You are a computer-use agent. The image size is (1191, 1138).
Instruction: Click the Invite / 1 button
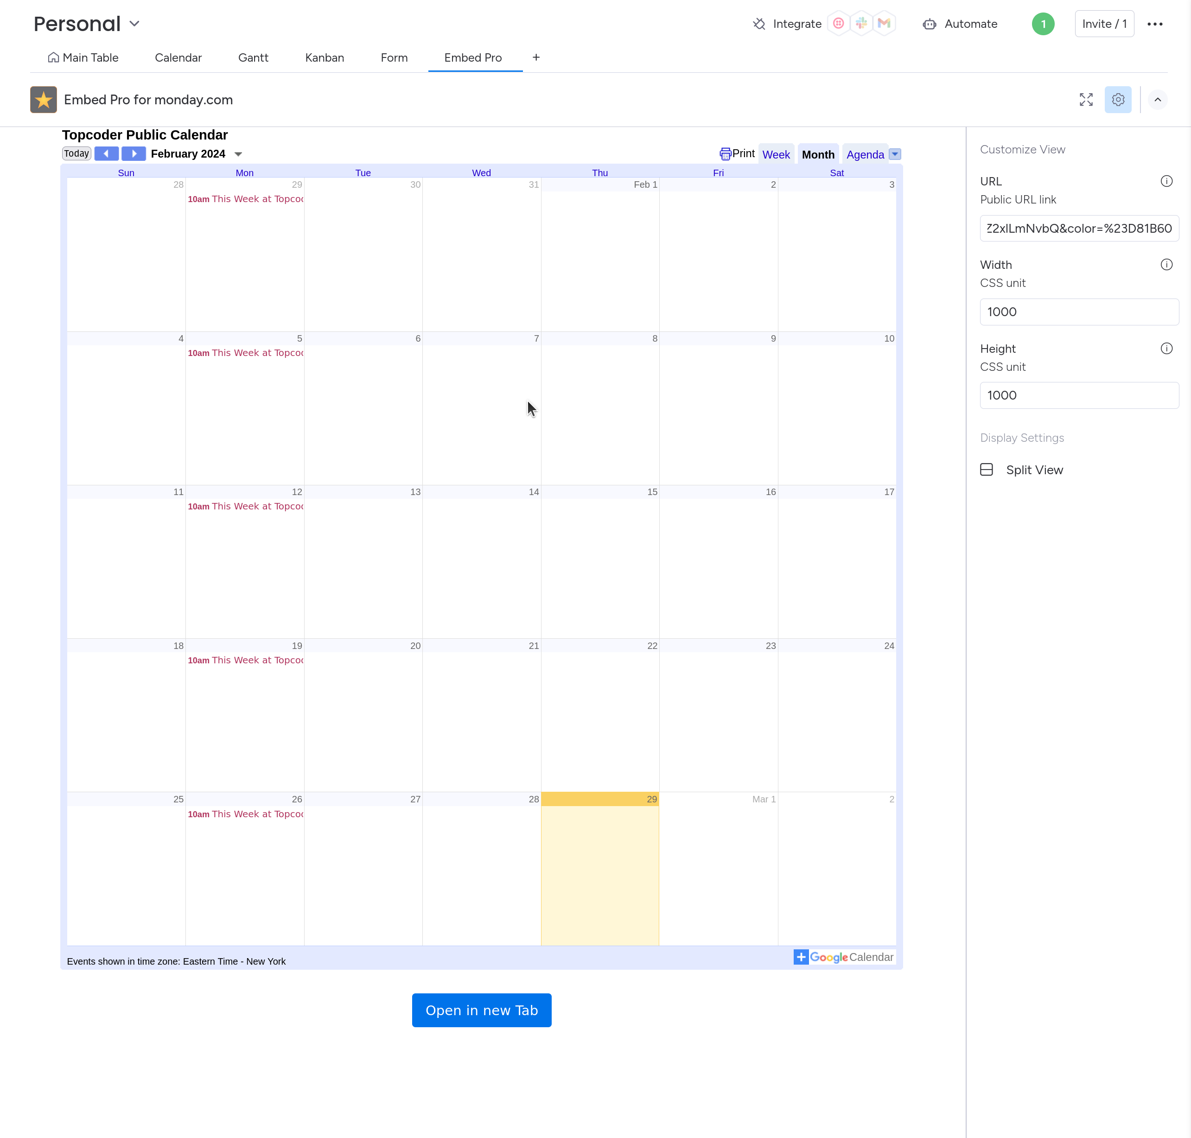pyautogui.click(x=1104, y=24)
